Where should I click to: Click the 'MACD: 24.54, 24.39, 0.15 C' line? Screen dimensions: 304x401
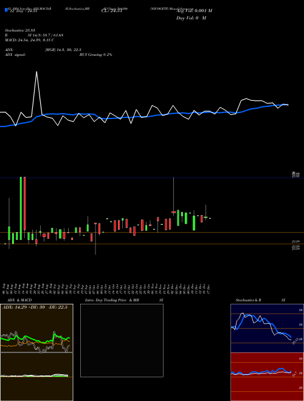click(29, 40)
